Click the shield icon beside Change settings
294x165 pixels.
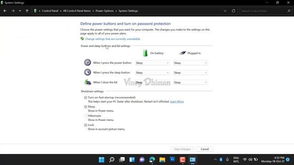click(82, 38)
